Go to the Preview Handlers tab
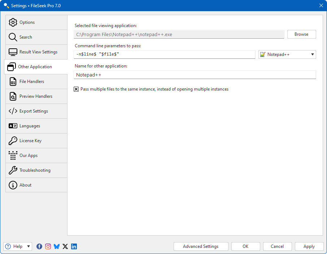This screenshot has height=254, width=327. (36, 96)
